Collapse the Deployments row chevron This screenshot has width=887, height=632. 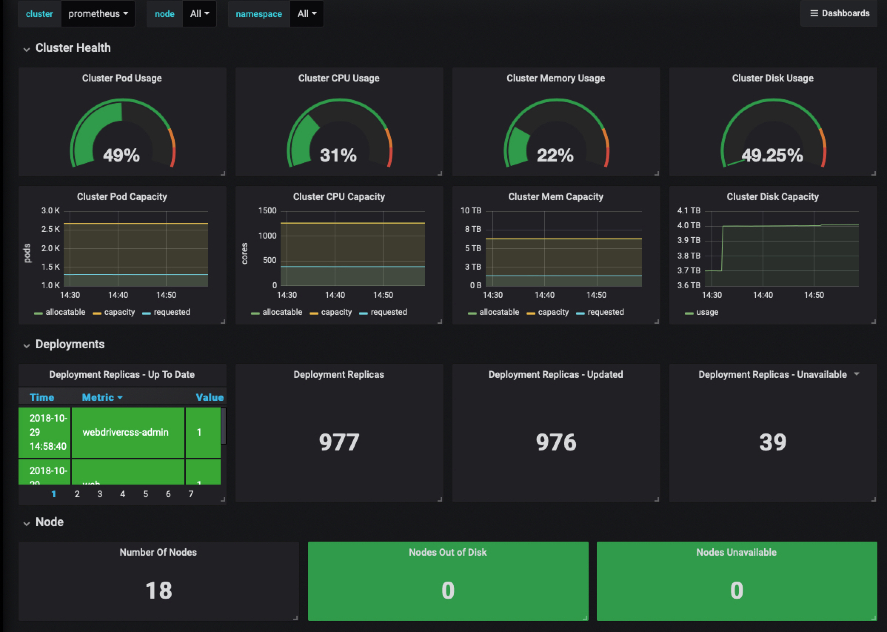[26, 346]
